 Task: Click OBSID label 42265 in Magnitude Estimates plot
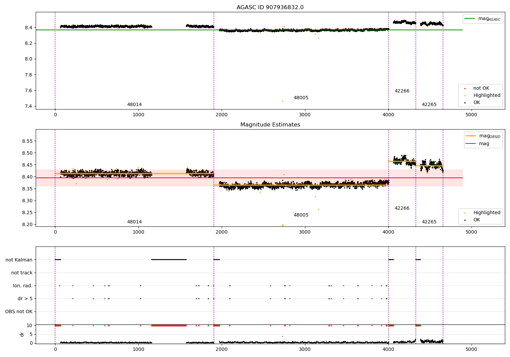(429, 222)
